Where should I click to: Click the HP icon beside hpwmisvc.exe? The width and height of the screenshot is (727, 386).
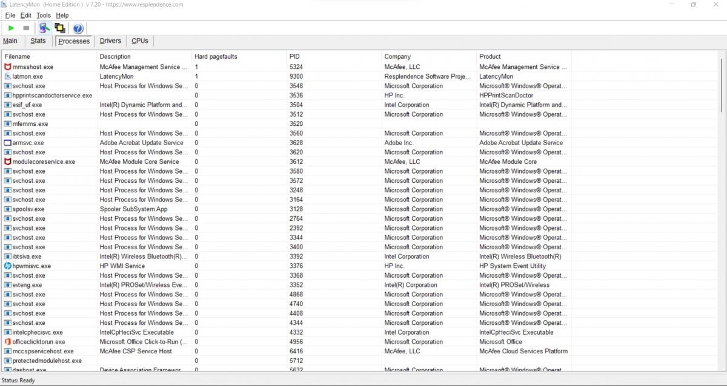coord(7,266)
